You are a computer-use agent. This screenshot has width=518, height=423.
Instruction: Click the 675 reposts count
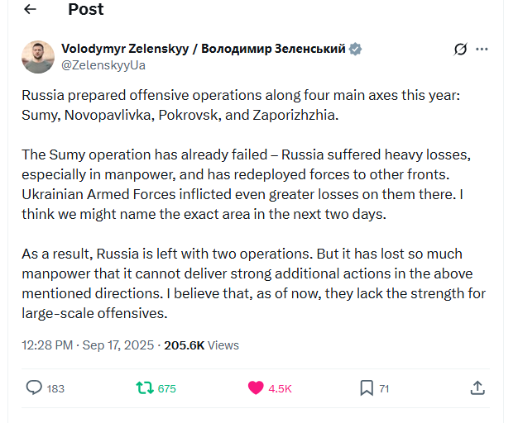[166, 388]
